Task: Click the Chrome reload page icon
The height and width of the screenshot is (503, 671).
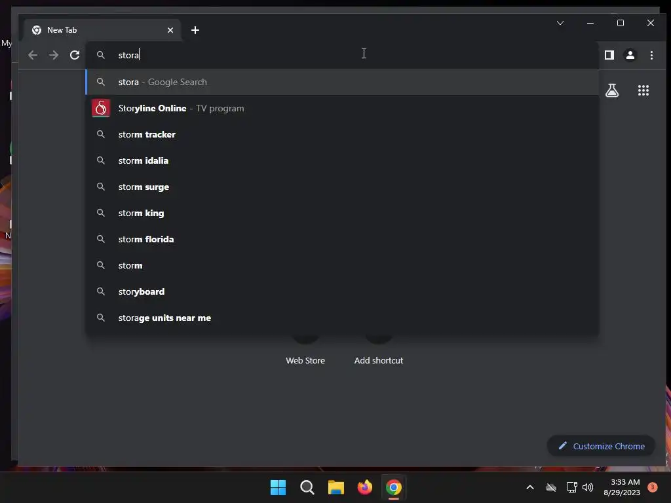Action: click(x=75, y=55)
